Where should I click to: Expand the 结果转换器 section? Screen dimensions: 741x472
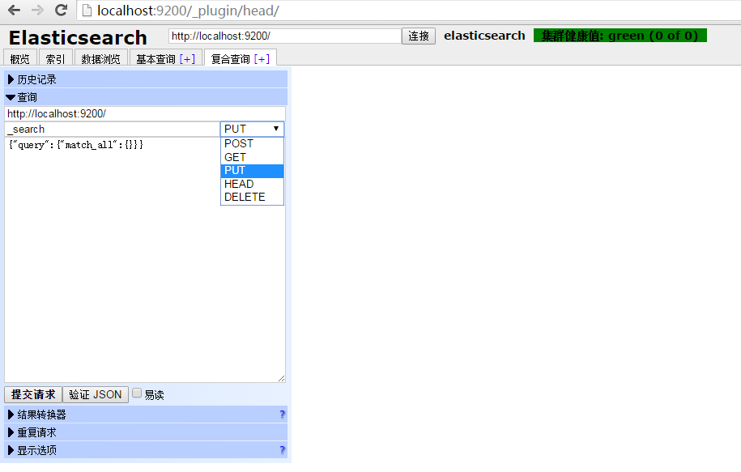tap(146, 415)
